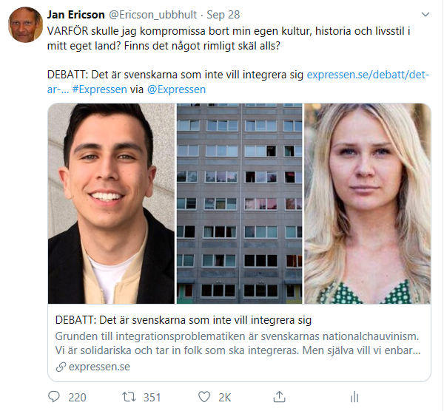444x411 pixels.
Task: Open card headline DEBATT: Det är svenskarna
Action: pos(184,320)
